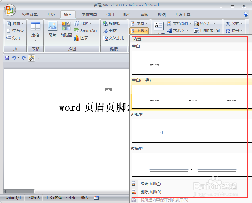Click the text box icon
The height and width of the screenshot is (203, 252).
click(159, 26)
